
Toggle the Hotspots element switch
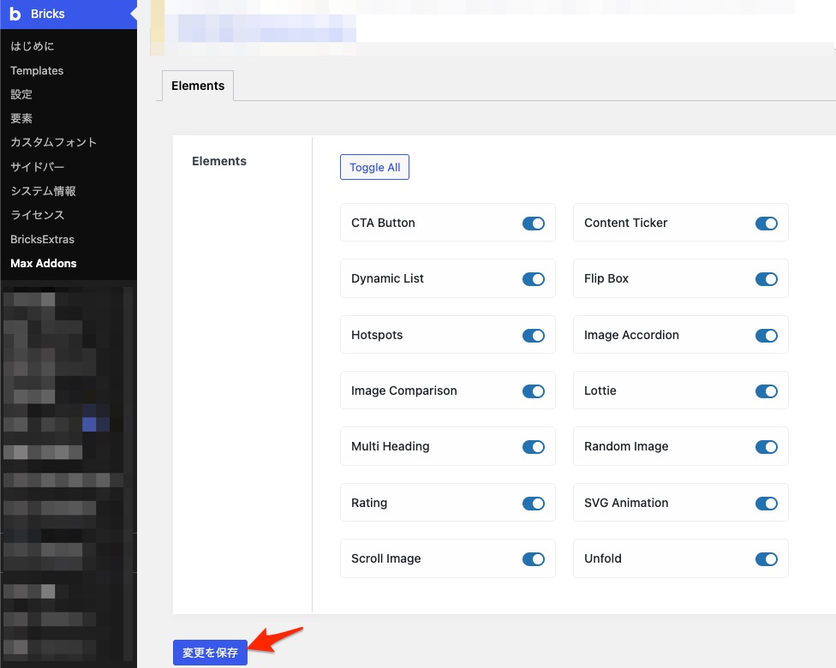(x=534, y=335)
